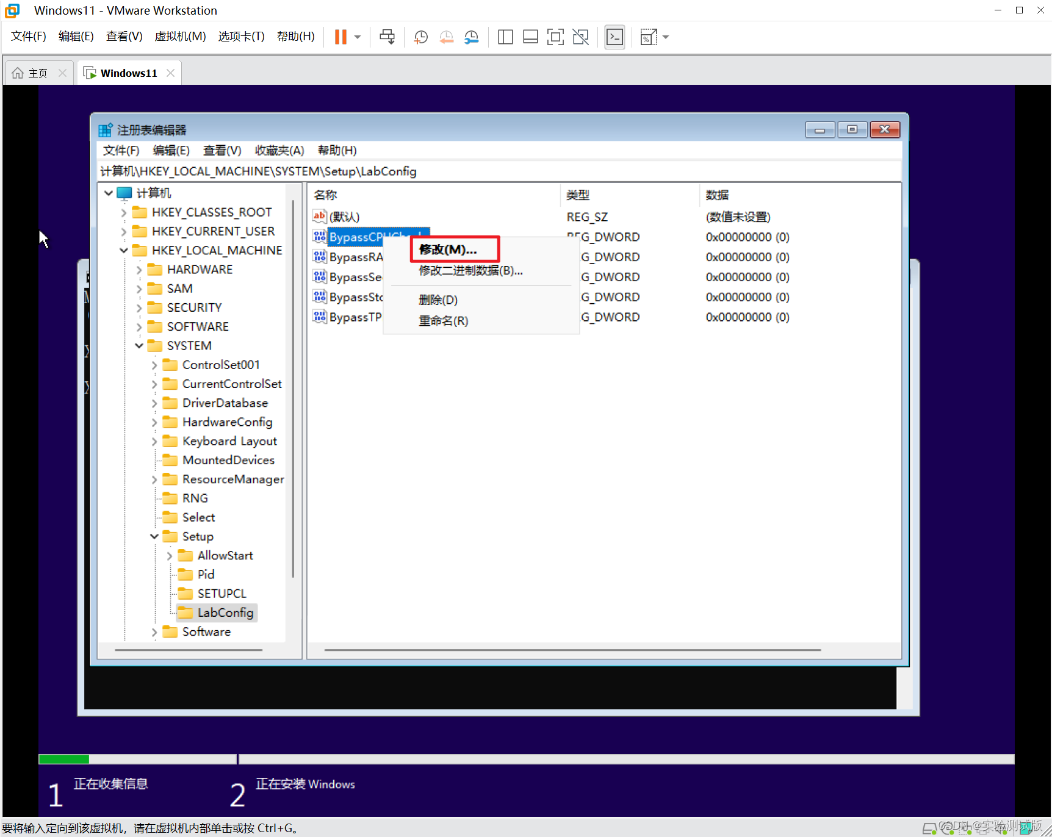Open the suspend button dropdown arrow
1052x837 pixels.
[358, 37]
